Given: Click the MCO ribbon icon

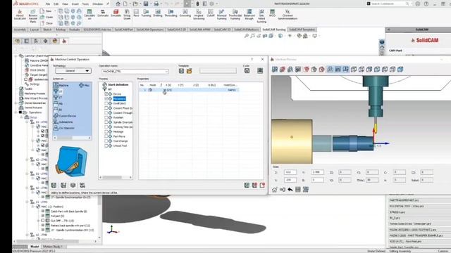Looking at the screenshot, I should point(272,13).
